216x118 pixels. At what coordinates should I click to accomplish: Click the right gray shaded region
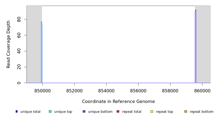[203, 44]
